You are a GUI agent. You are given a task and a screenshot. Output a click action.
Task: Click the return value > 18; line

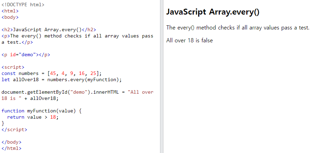[33, 117]
